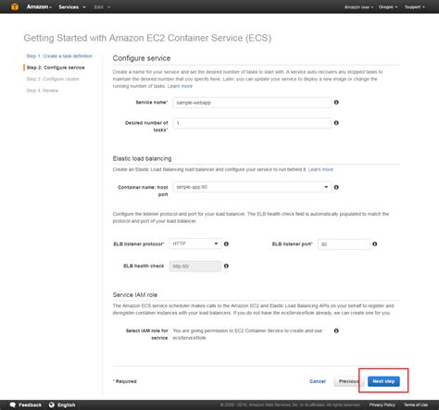This screenshot has width=439, height=410.
Task: Open the Support menu
Action: [415, 6]
